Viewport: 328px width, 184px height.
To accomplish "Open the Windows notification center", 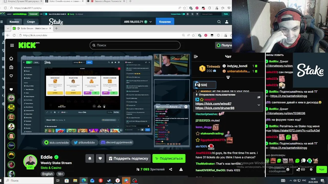I will click(322, 181).
